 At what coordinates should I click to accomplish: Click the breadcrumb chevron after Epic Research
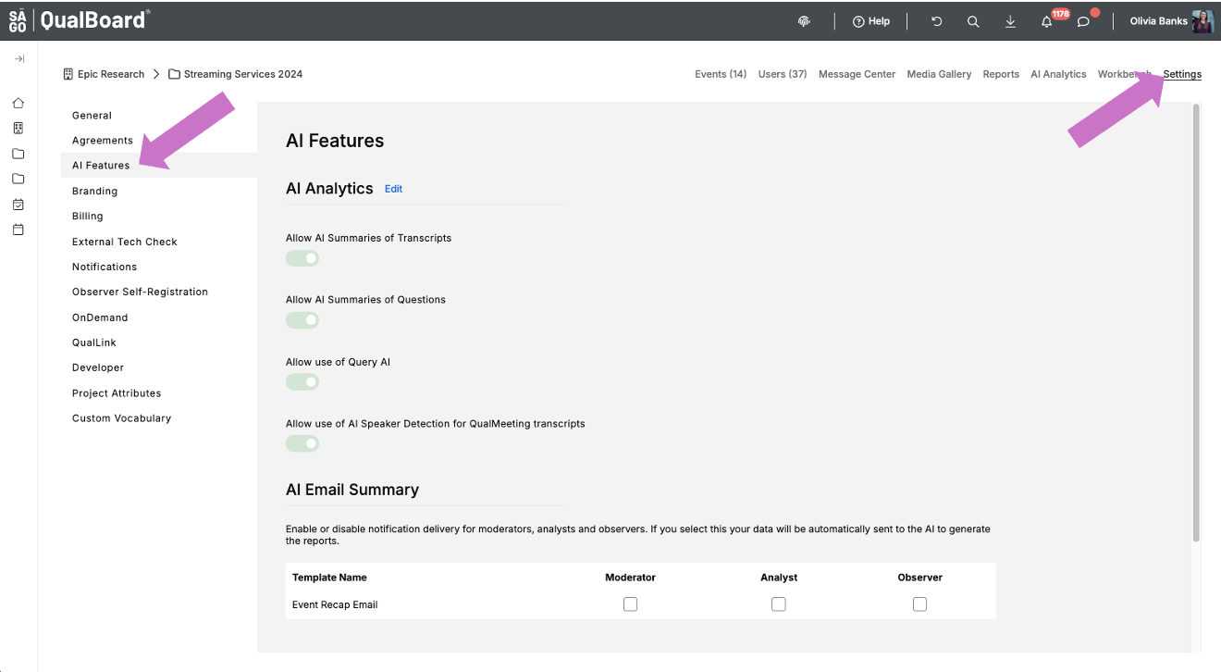tap(156, 74)
